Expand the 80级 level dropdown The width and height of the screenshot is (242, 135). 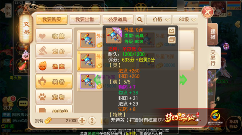pyautogui.click(x=185, y=19)
